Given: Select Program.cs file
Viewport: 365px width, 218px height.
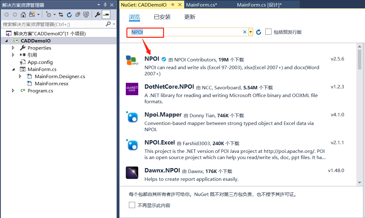Looking at the screenshot, I should (x=40, y=91).
